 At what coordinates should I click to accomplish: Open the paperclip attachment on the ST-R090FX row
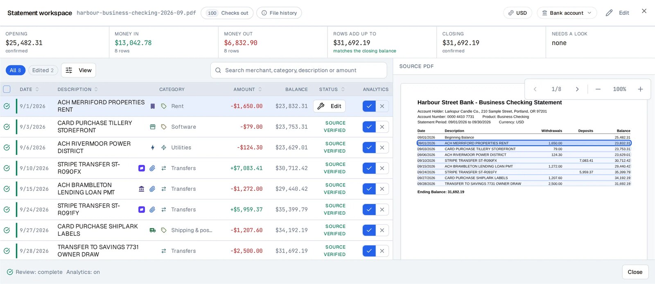tap(152, 168)
